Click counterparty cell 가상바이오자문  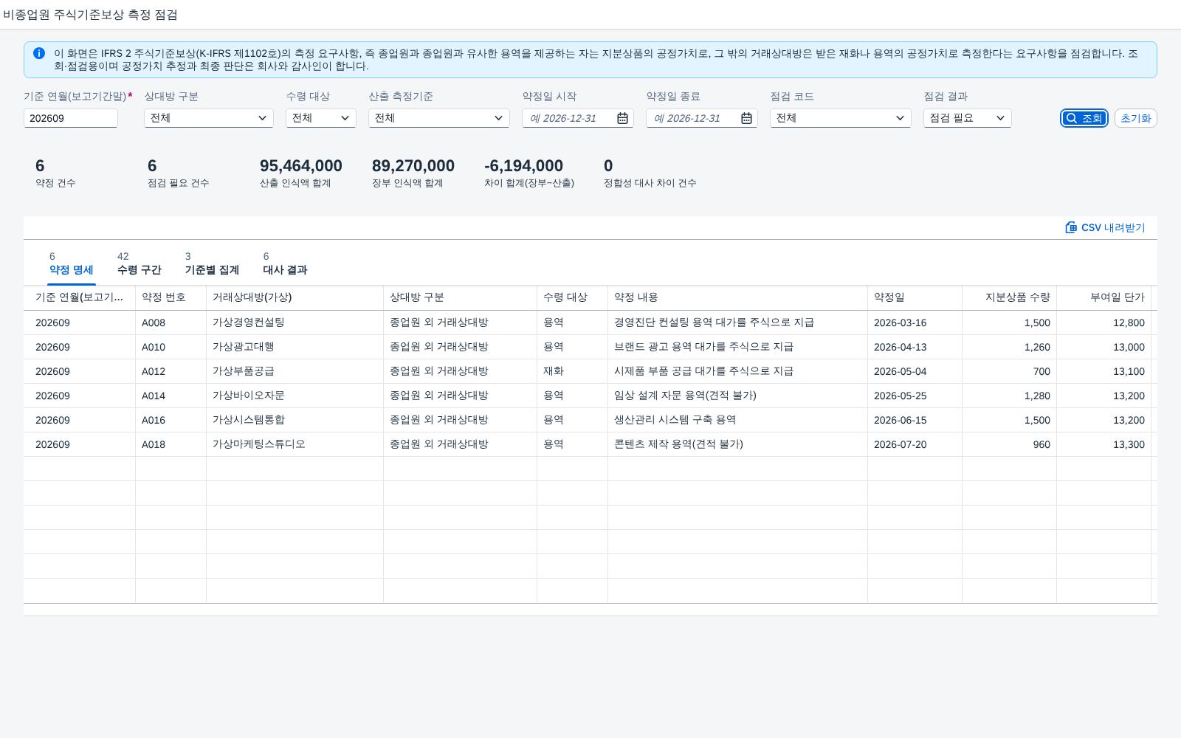pyautogui.click(x=295, y=396)
